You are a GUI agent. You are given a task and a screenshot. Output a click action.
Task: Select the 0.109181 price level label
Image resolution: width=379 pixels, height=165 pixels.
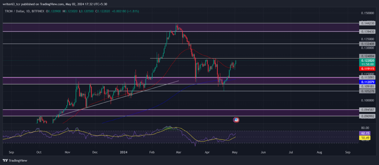pyautogui.click(x=367, y=86)
